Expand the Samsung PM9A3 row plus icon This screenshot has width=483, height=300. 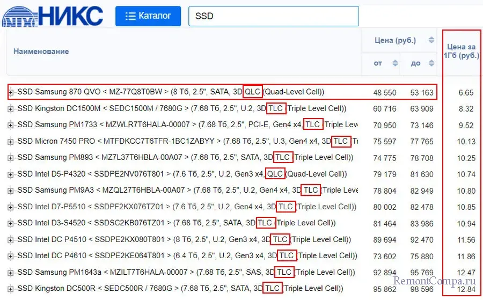(11, 191)
